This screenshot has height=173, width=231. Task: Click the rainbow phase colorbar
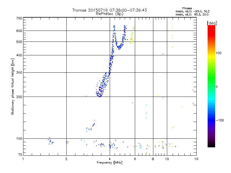(211, 86)
